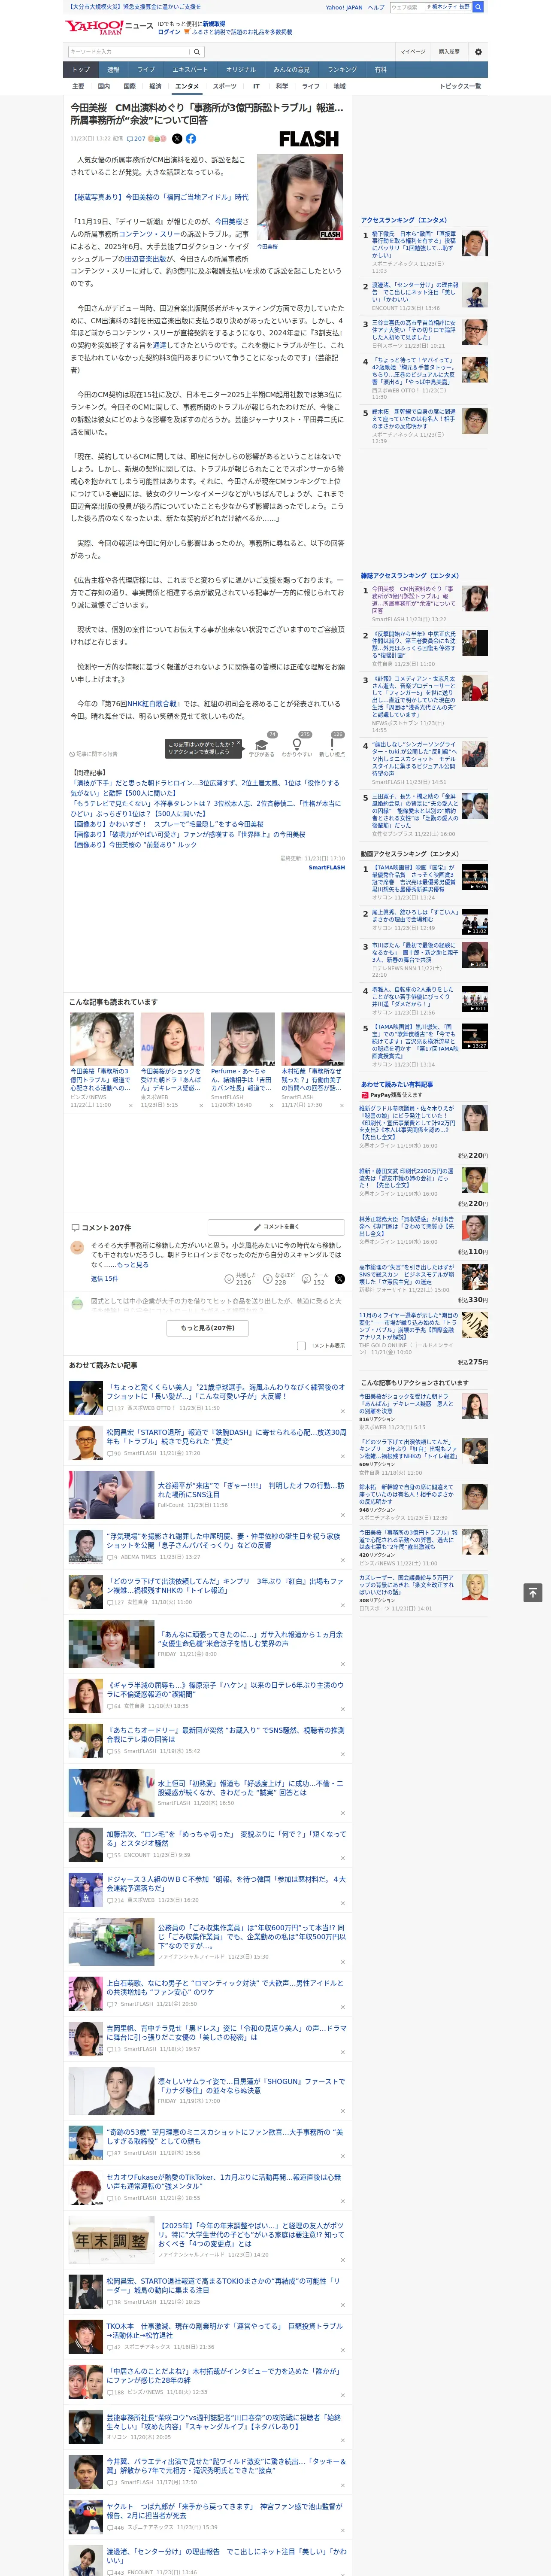Click なるほど reaction icon on first comment
551x2576 pixels.
pos(268,1279)
